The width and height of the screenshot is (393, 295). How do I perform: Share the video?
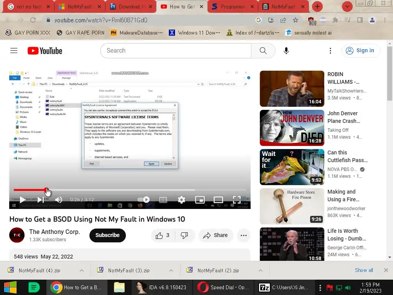coord(216,235)
